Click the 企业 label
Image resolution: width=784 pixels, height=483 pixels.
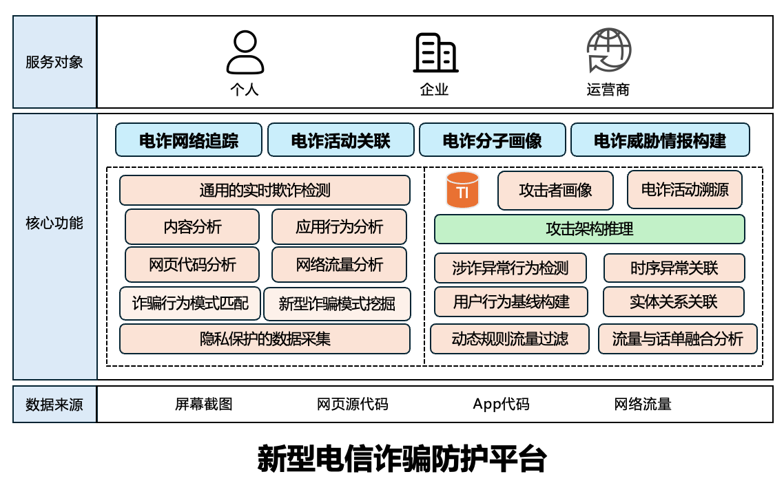(x=434, y=90)
